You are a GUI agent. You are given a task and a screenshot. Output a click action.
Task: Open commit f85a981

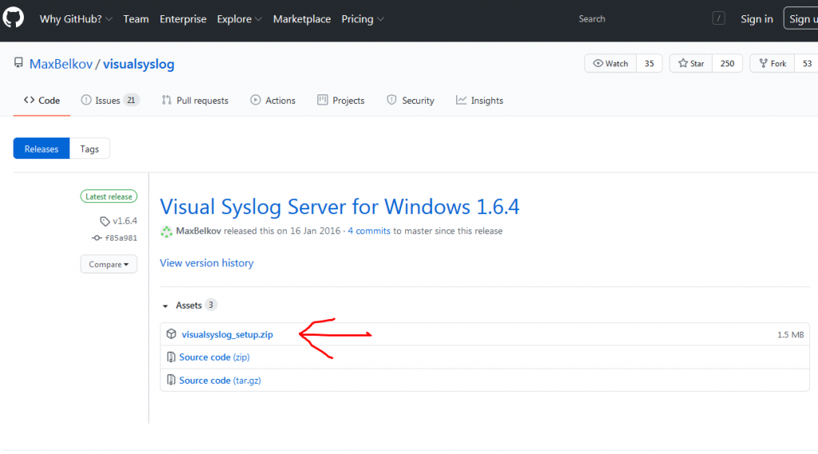115,238
